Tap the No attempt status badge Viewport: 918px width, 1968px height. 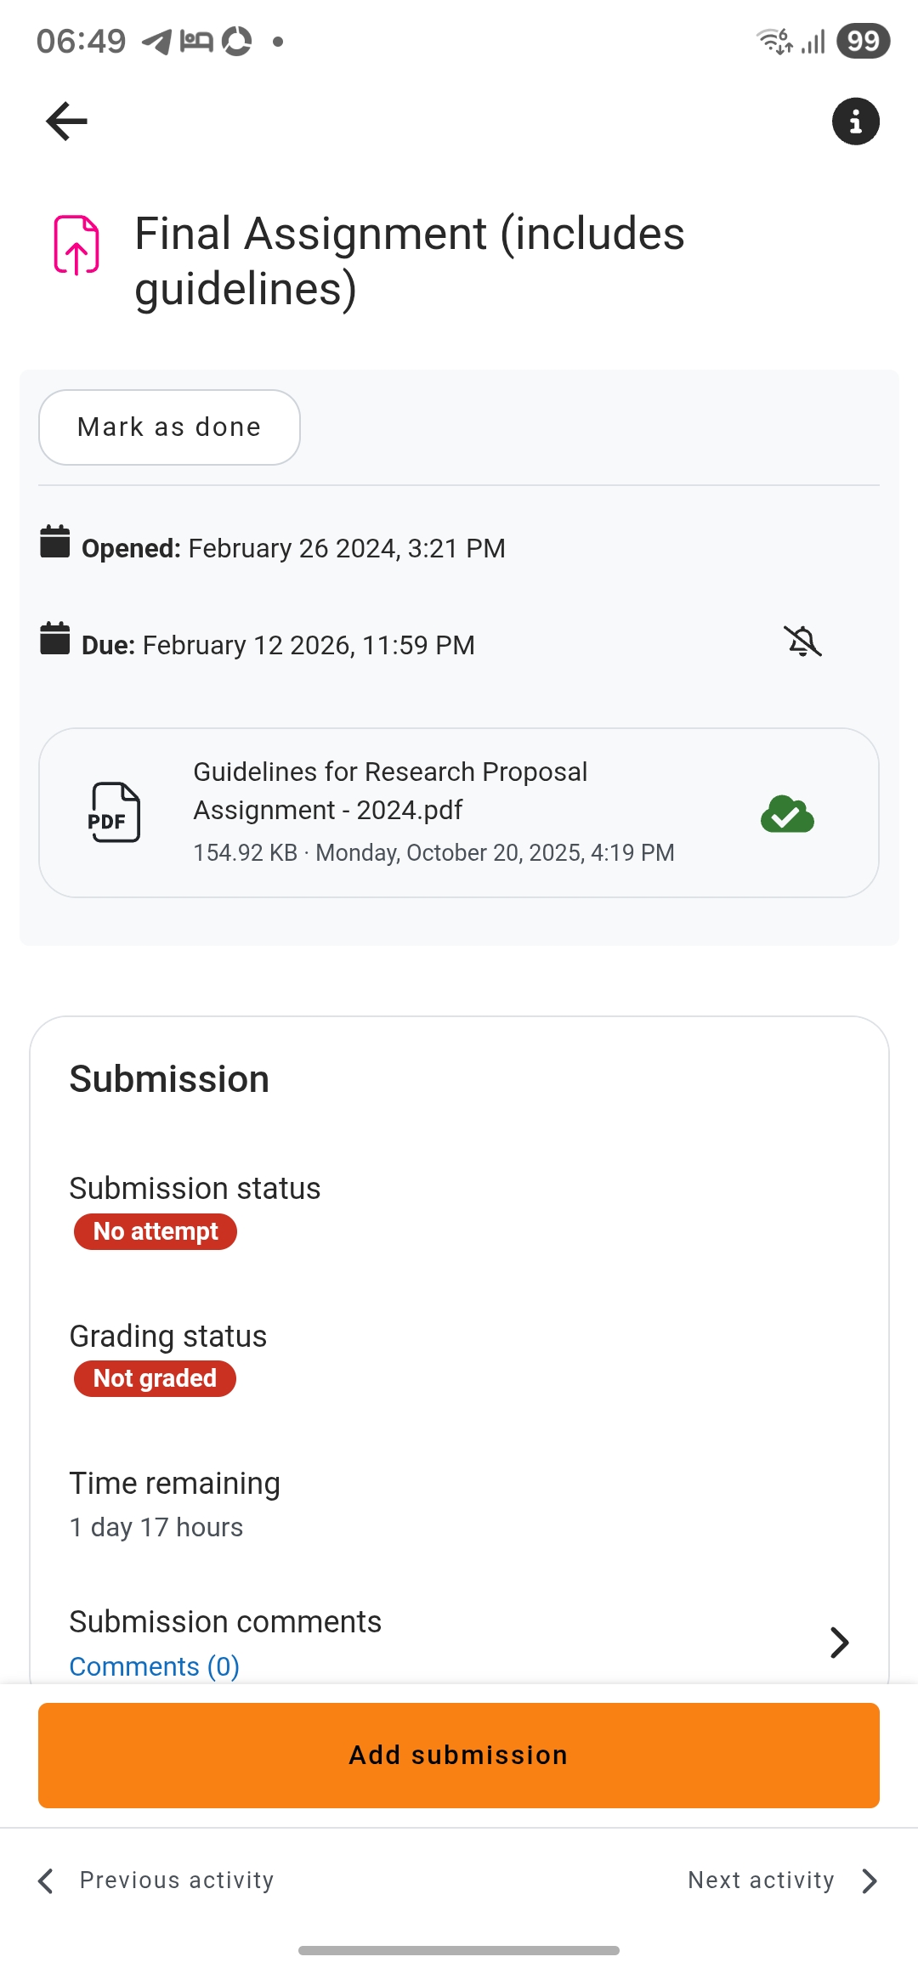156,1231
